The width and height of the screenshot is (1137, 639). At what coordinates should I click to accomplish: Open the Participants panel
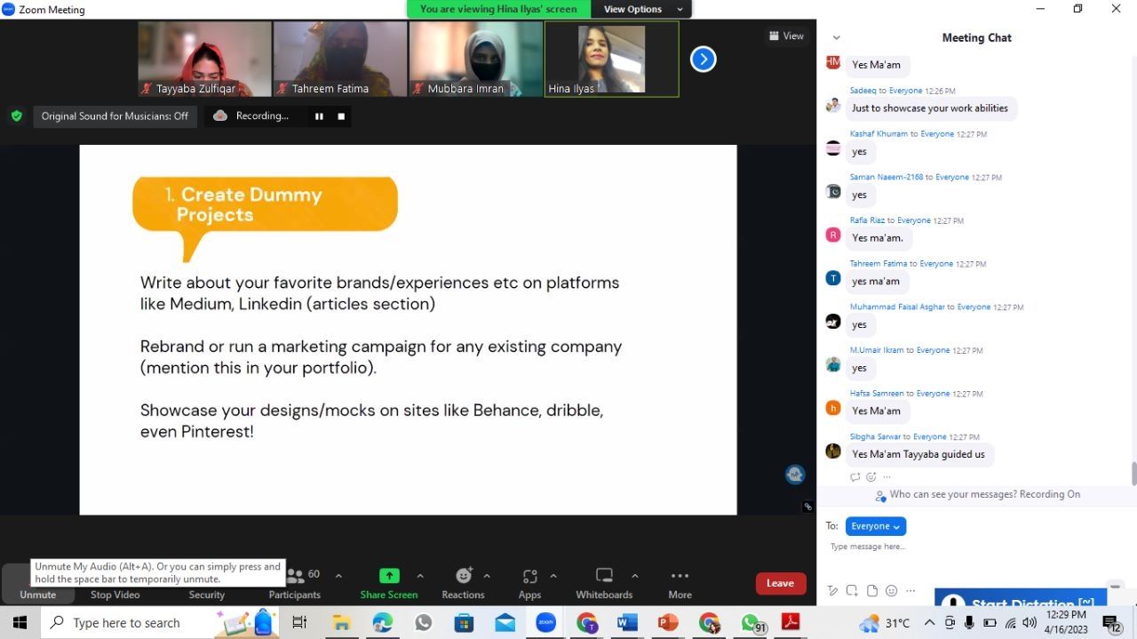(x=295, y=582)
